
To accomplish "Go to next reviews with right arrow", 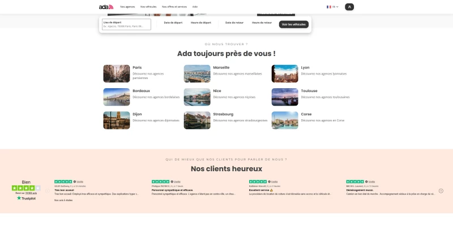I will [441, 191].
